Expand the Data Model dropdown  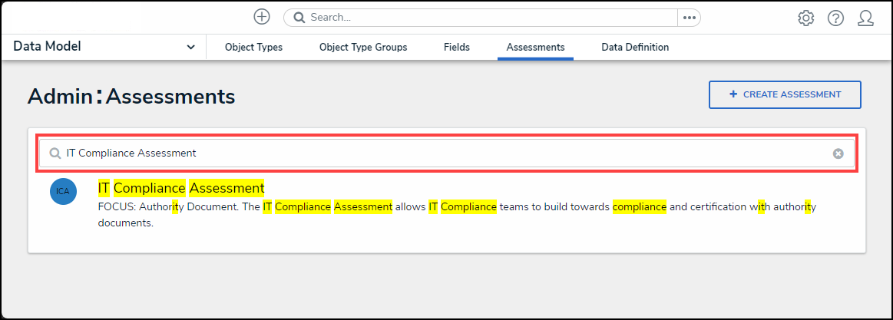point(190,48)
